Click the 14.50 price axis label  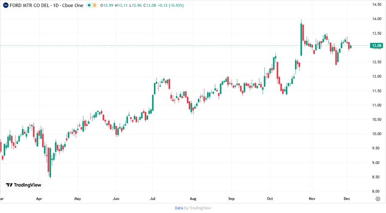[x=377, y=4]
